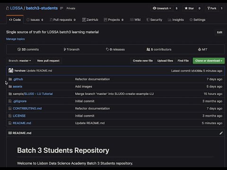Click Find File button

pyautogui.click(x=183, y=60)
